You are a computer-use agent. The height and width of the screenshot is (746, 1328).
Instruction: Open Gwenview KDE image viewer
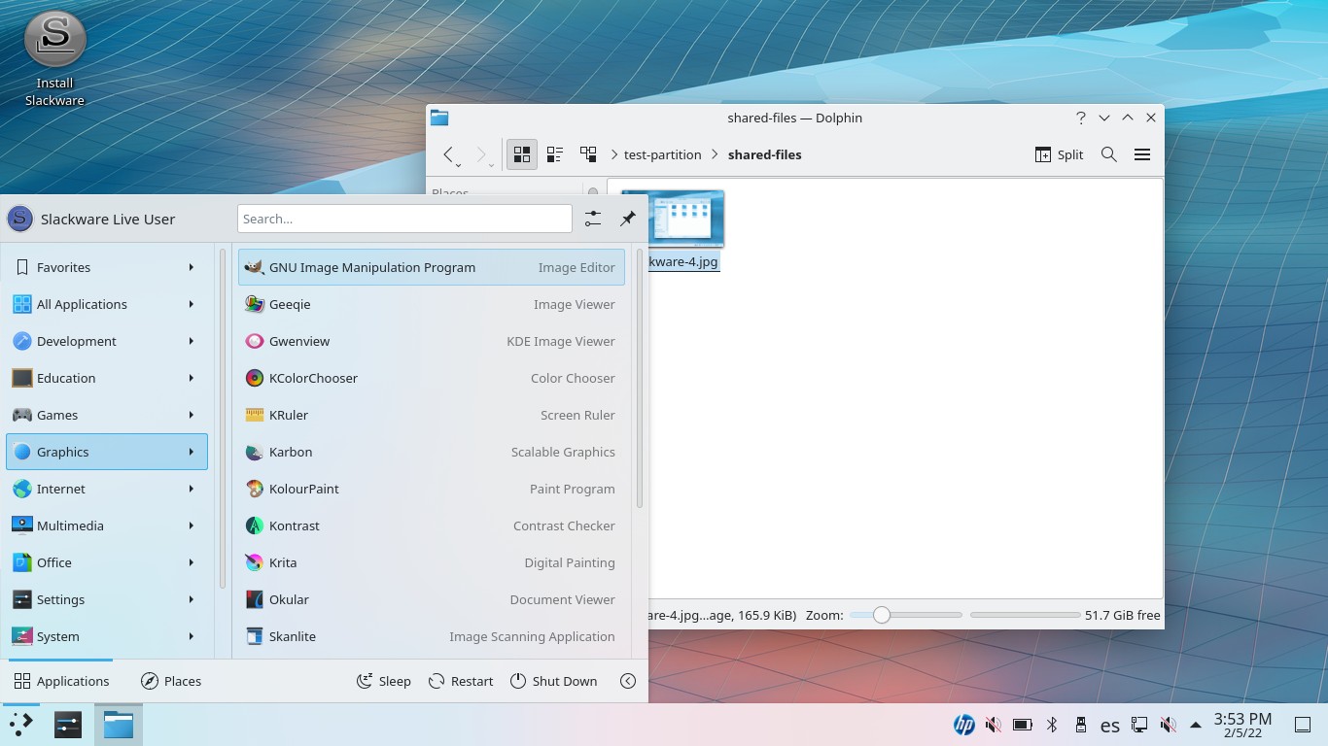(431, 341)
